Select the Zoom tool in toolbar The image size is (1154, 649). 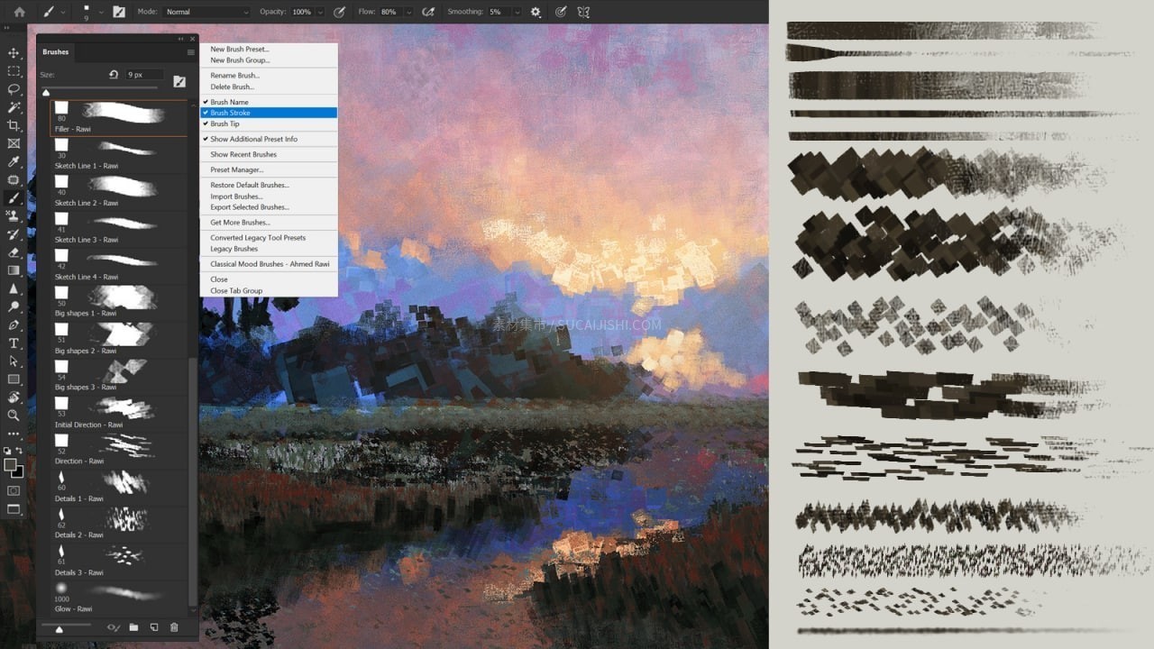[14, 416]
